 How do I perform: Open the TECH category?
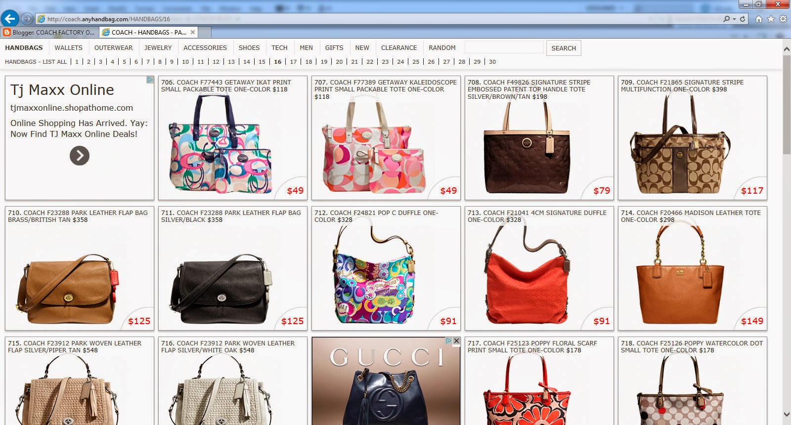click(x=279, y=47)
